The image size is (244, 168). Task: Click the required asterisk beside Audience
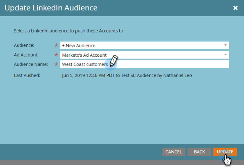point(56,46)
